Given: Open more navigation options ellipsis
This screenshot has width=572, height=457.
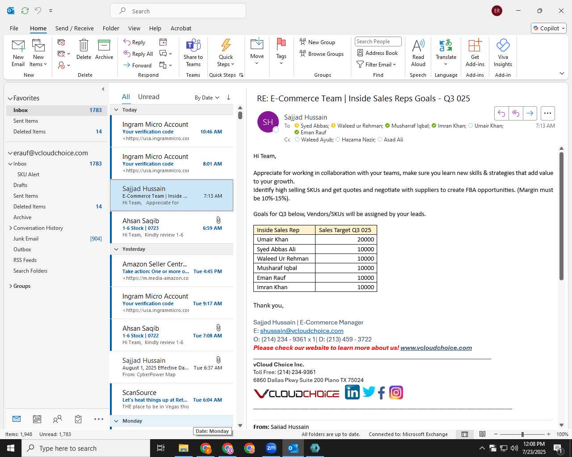Looking at the screenshot, I should click(x=99, y=419).
